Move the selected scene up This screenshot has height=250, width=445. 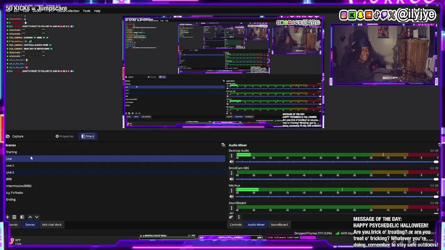point(30,217)
